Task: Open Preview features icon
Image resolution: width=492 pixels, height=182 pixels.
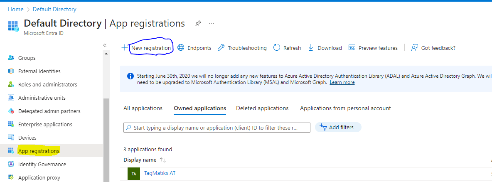Action: tap(352, 48)
